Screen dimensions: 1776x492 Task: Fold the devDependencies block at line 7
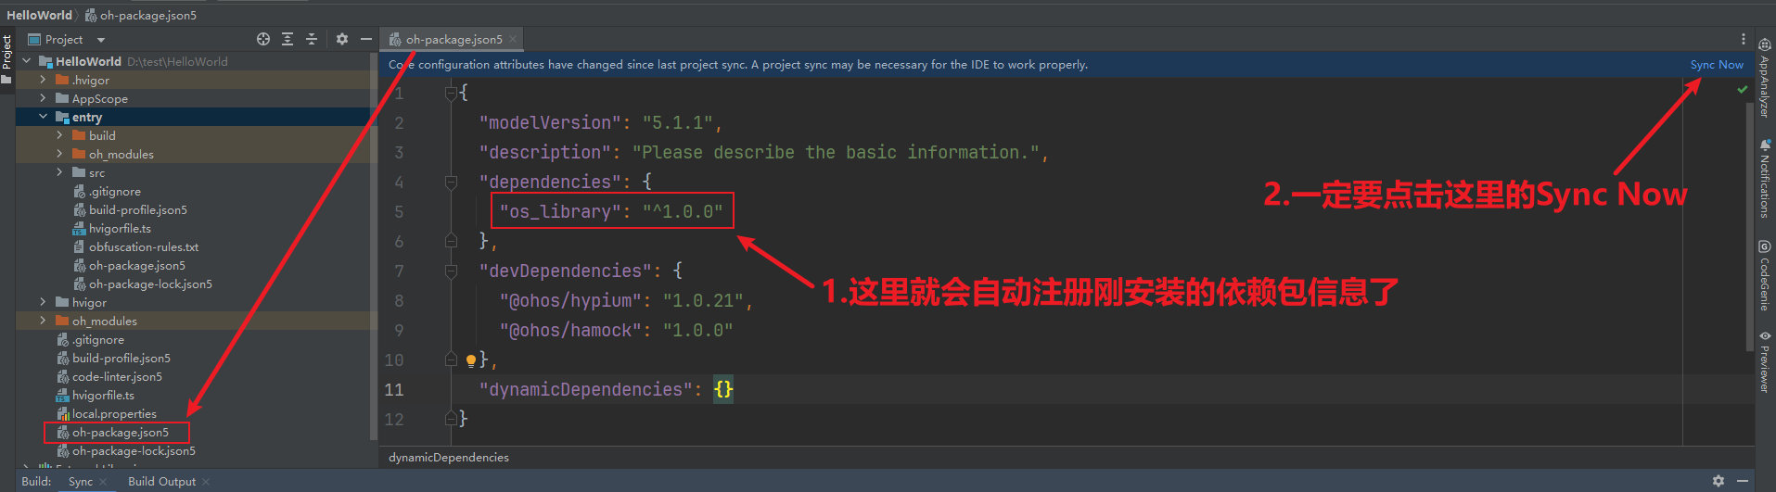(x=451, y=271)
